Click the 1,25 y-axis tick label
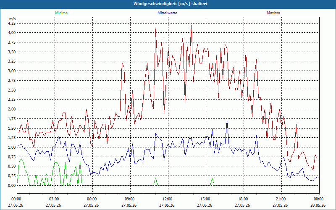Image resolution: width=336 pixels, height=210 pixels. [x=12, y=138]
